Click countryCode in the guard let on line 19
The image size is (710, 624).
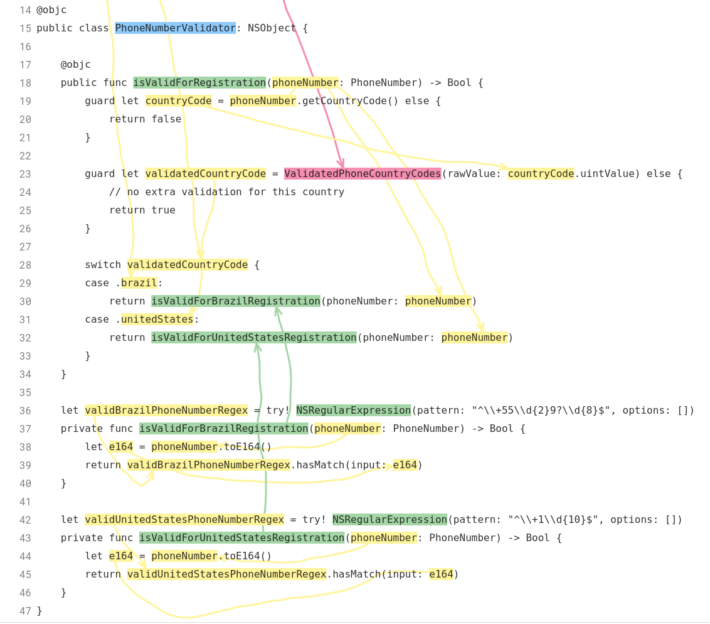[x=178, y=100]
